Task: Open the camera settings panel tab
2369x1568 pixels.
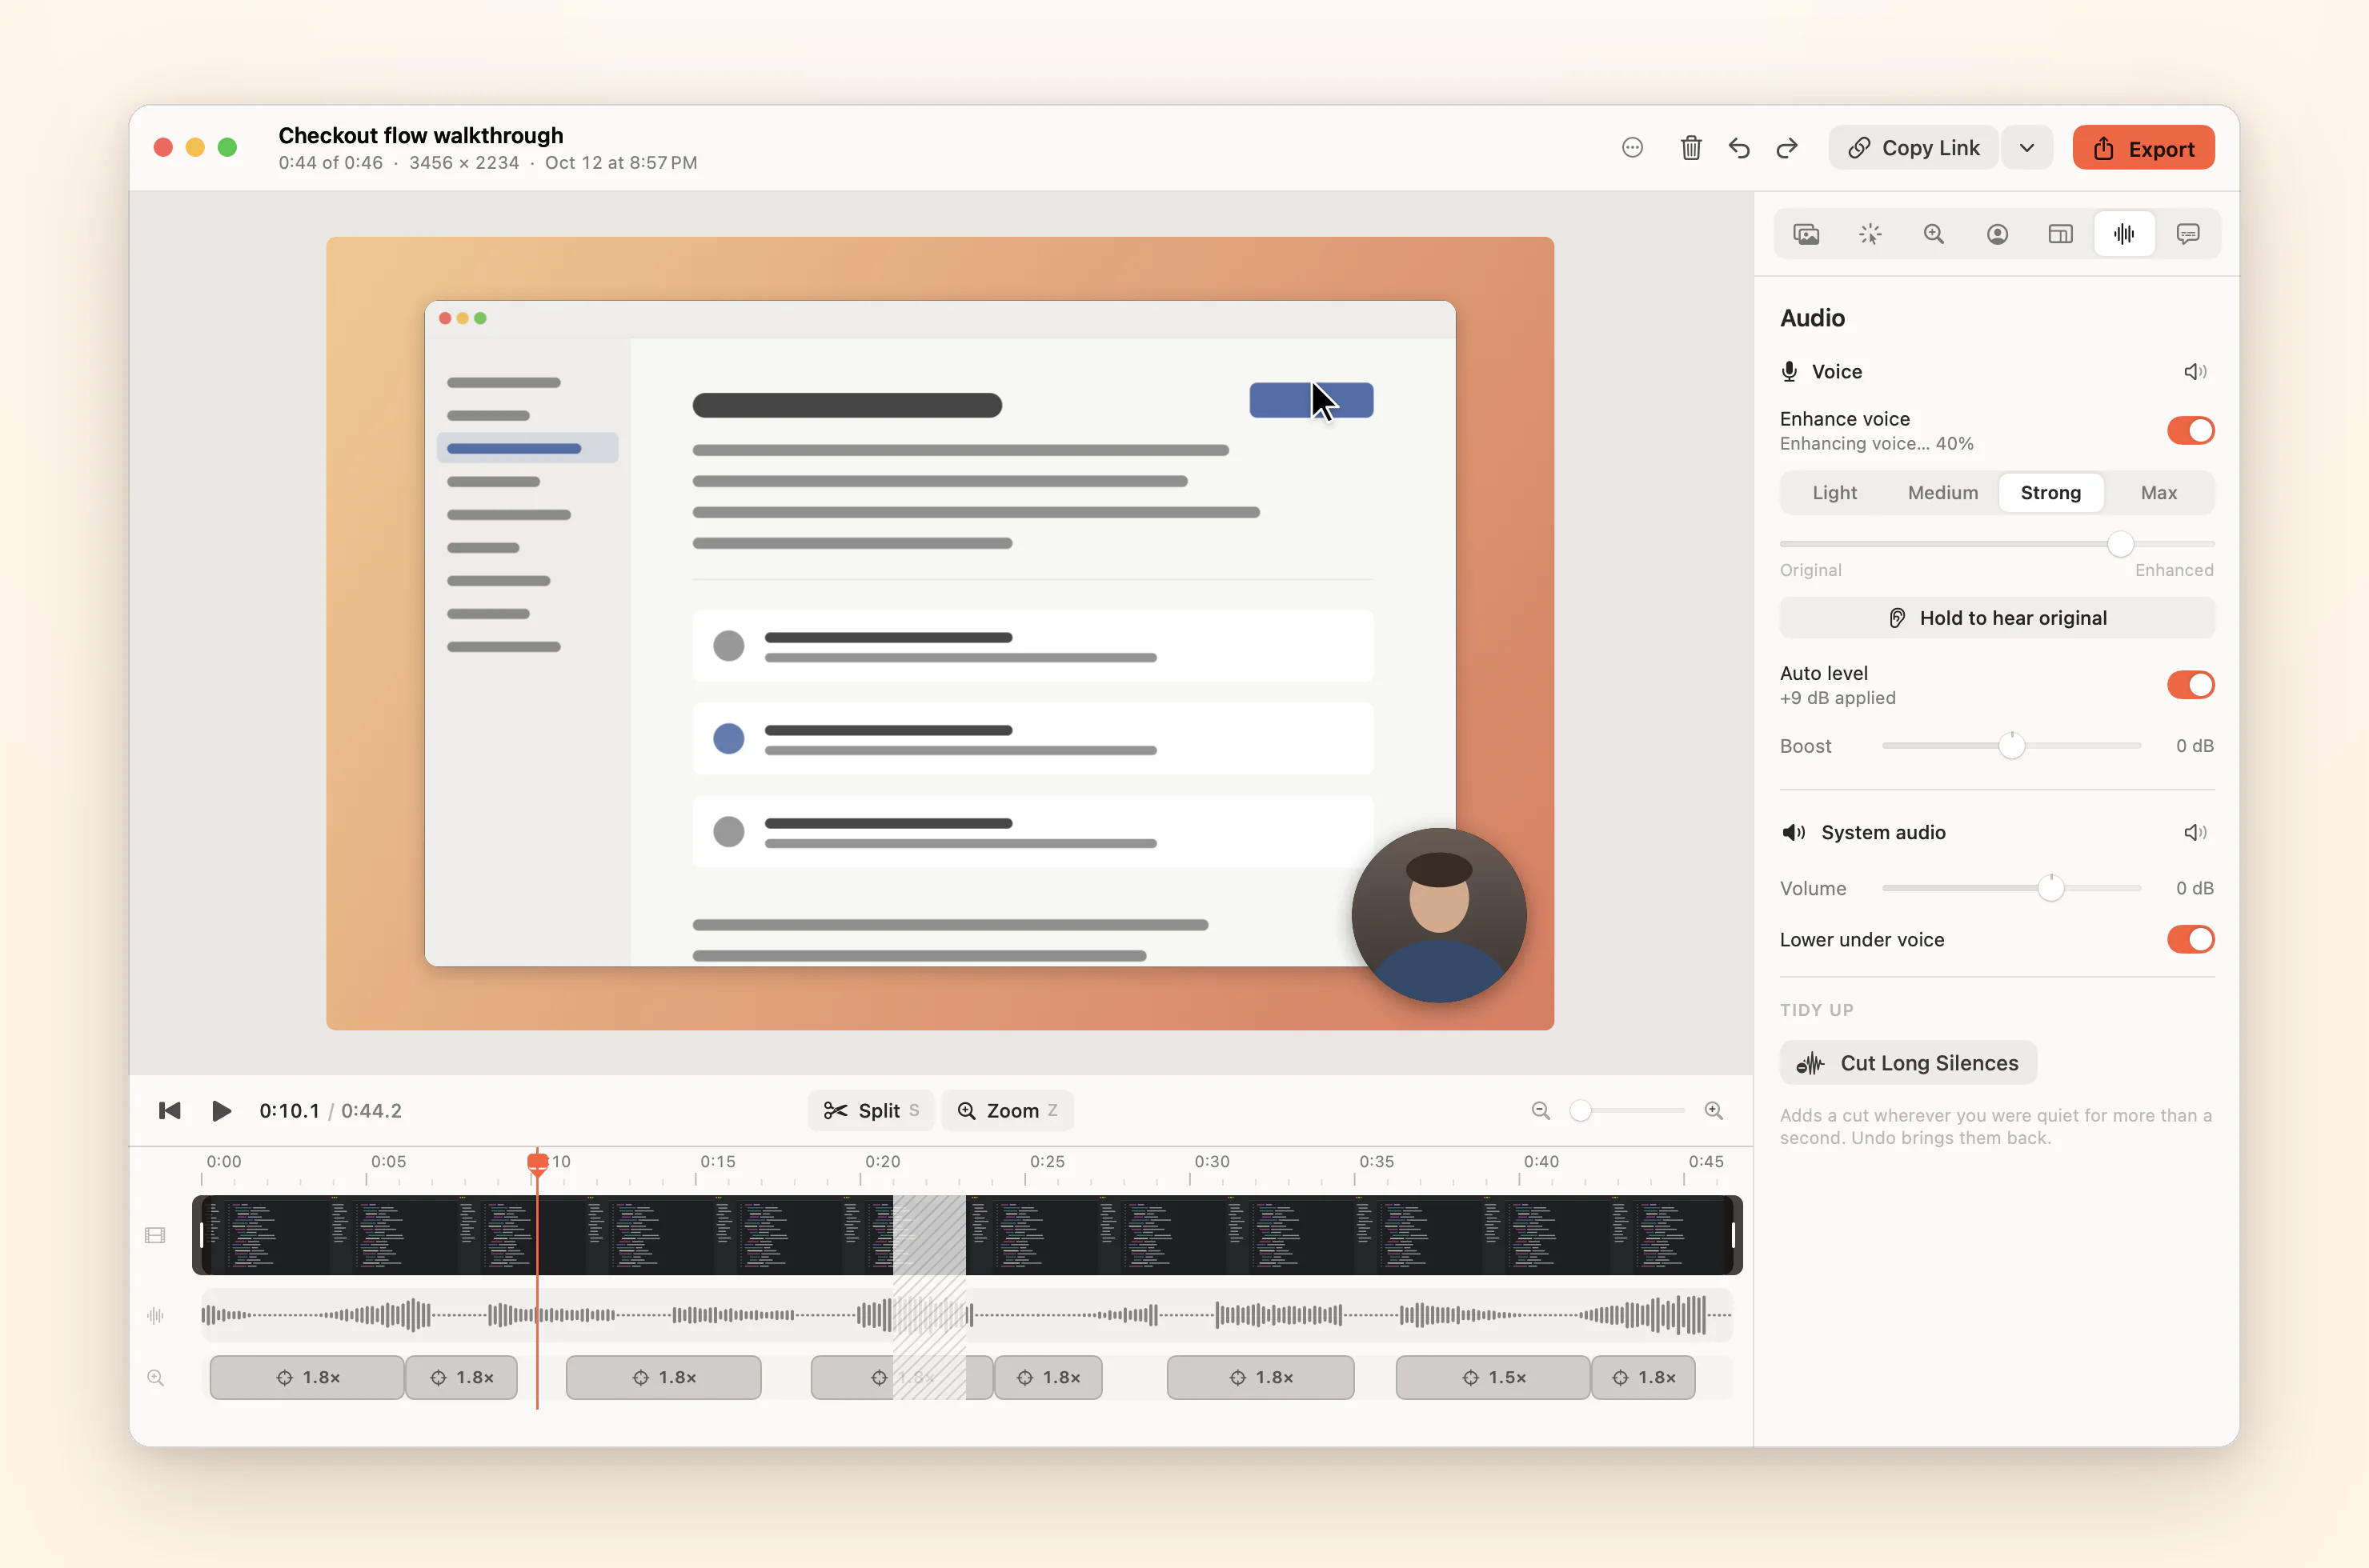Action: pyautogui.click(x=1997, y=234)
